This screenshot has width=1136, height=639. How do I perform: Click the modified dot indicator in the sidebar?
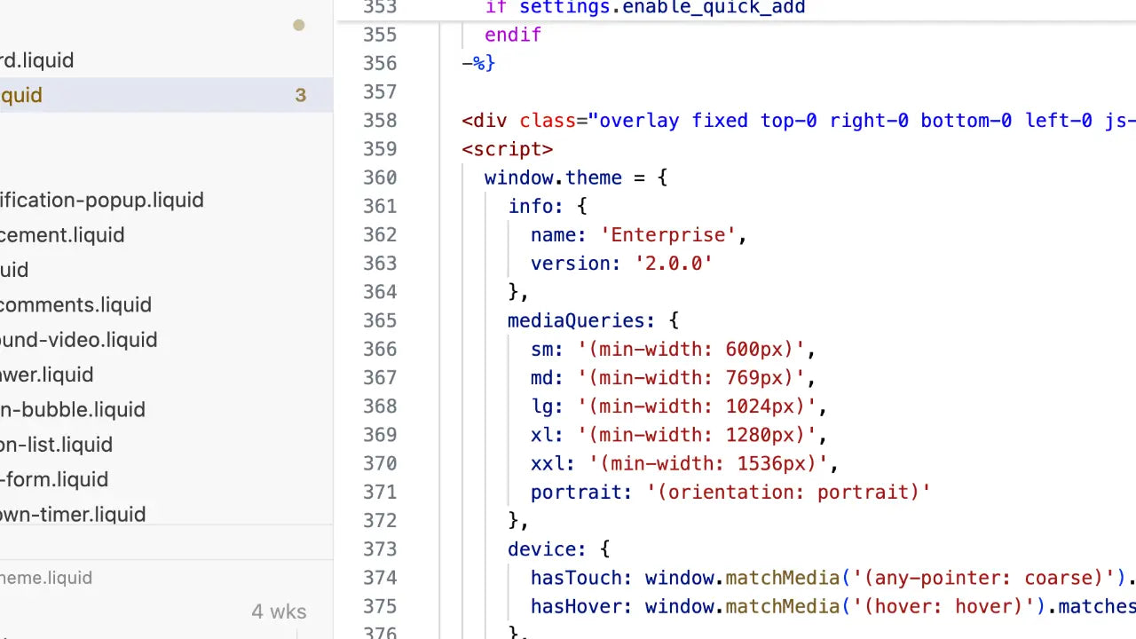(299, 25)
